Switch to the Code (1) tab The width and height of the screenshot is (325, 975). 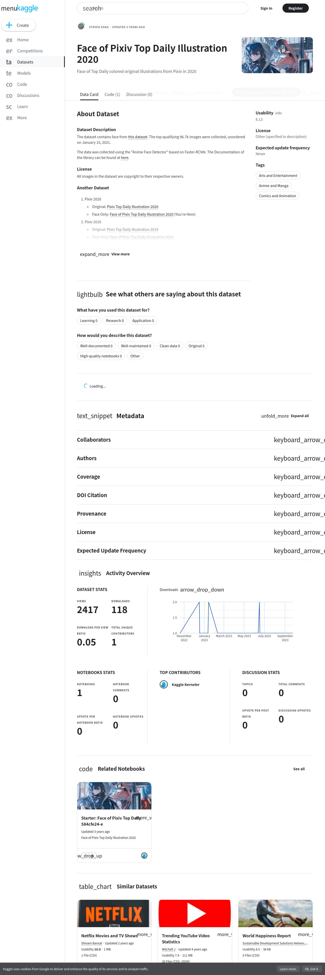112,95
